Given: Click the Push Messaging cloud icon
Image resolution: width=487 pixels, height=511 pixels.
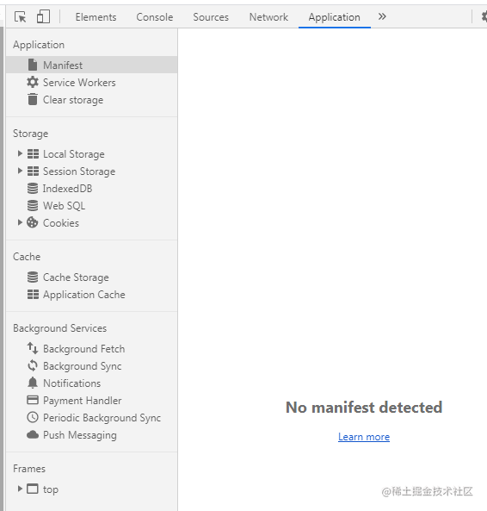Looking at the screenshot, I should [33, 434].
